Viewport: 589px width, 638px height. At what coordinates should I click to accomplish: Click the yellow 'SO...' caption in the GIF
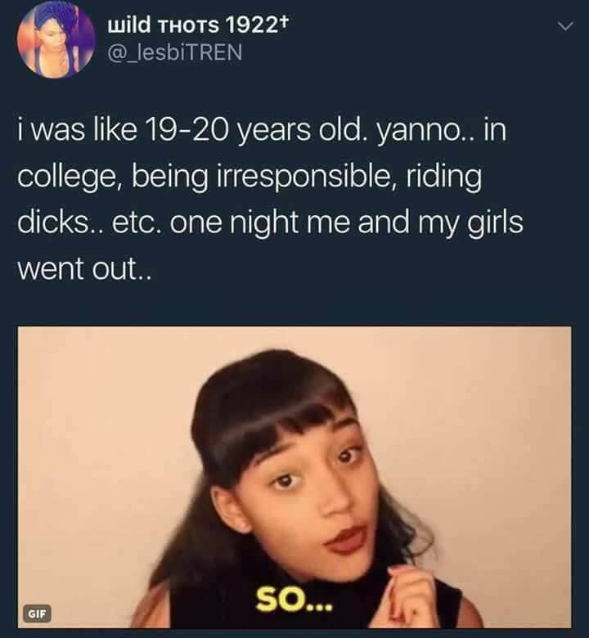[x=294, y=601]
